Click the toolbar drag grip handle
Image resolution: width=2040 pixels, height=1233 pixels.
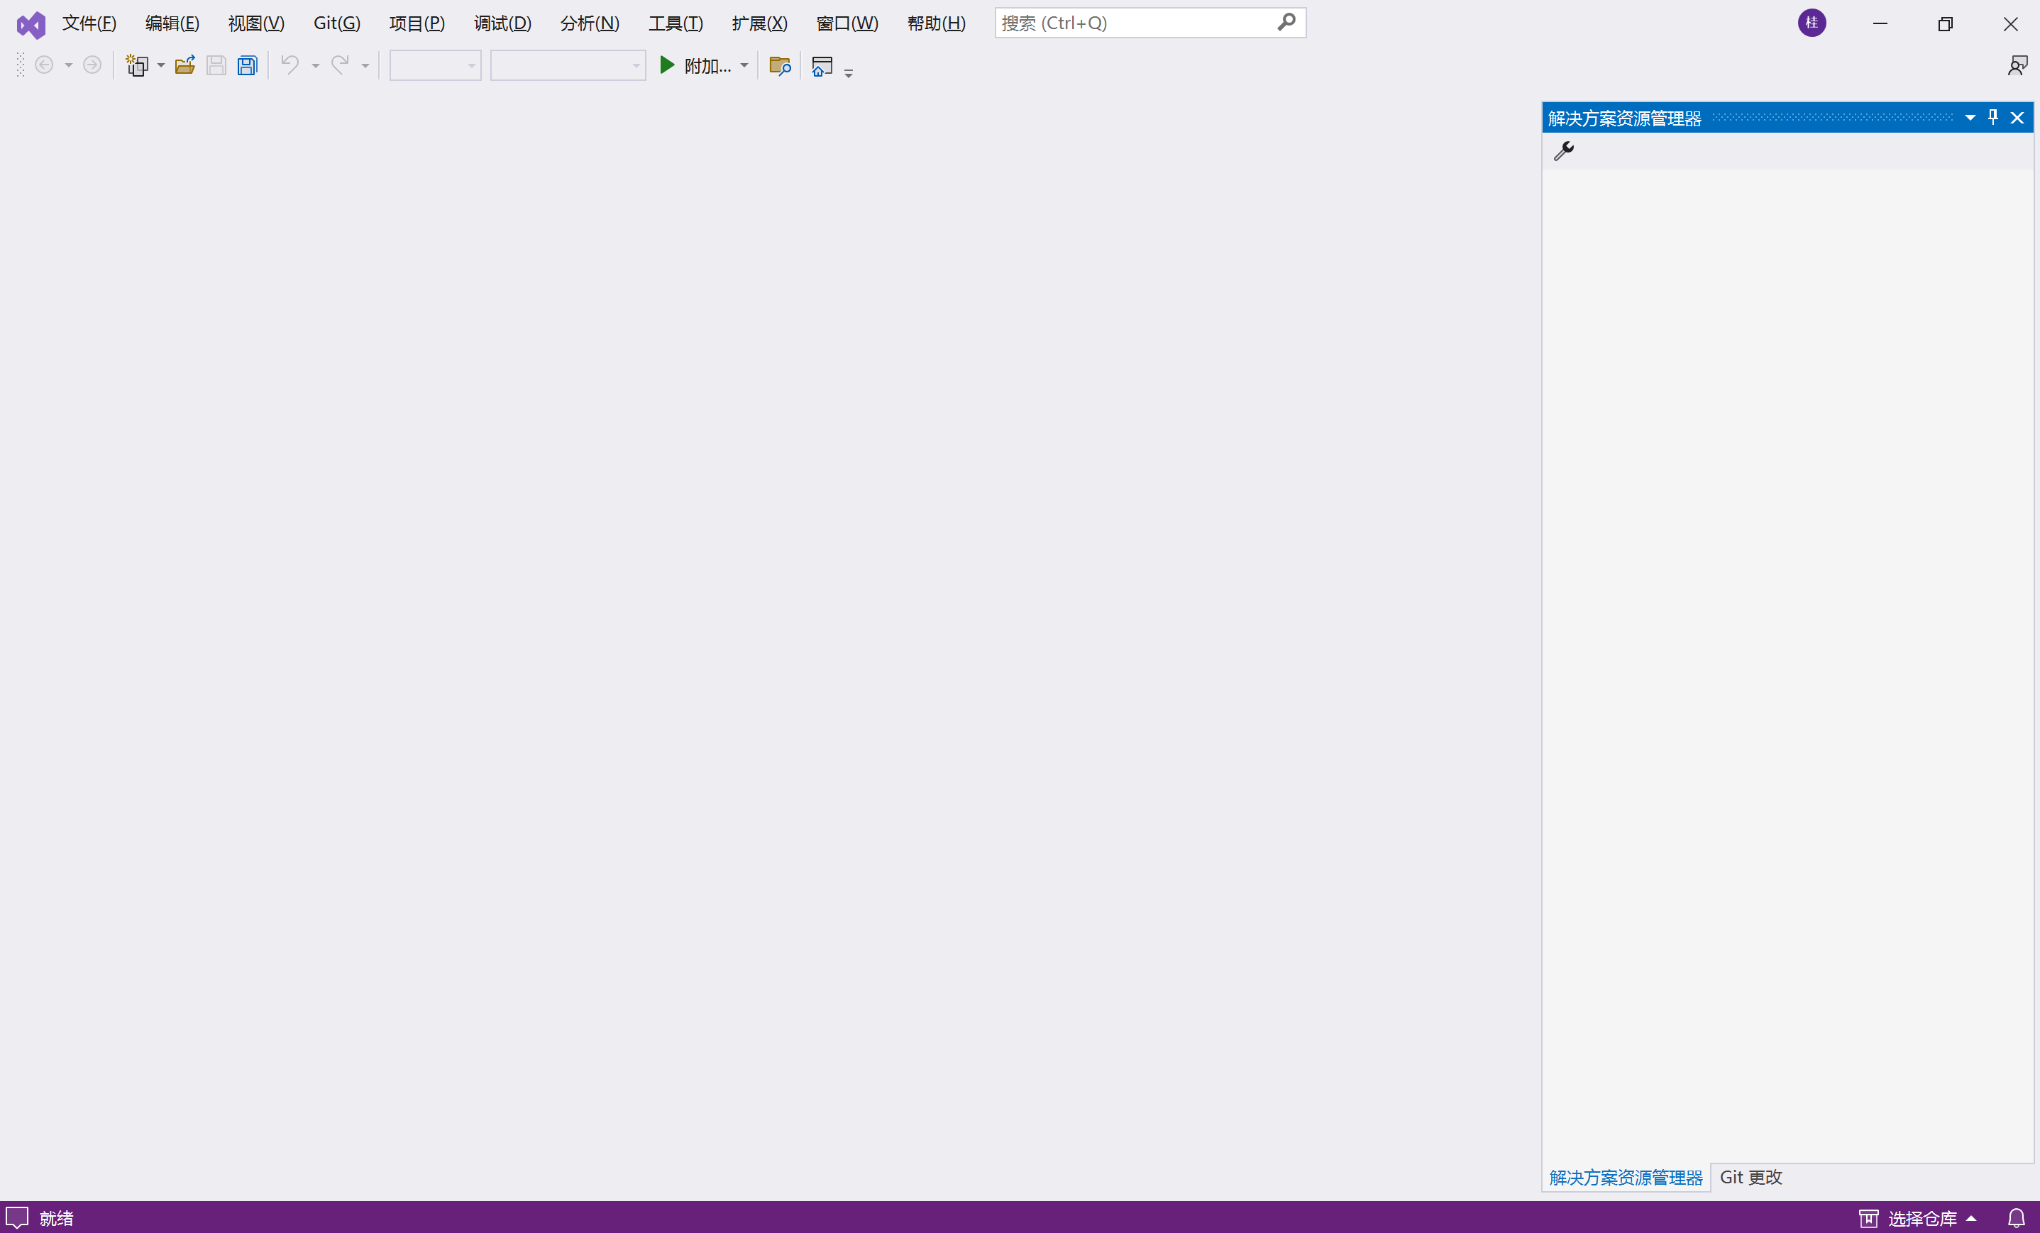pos(21,65)
